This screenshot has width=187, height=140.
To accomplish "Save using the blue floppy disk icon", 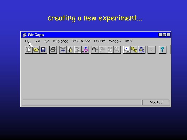I will coord(43,50).
